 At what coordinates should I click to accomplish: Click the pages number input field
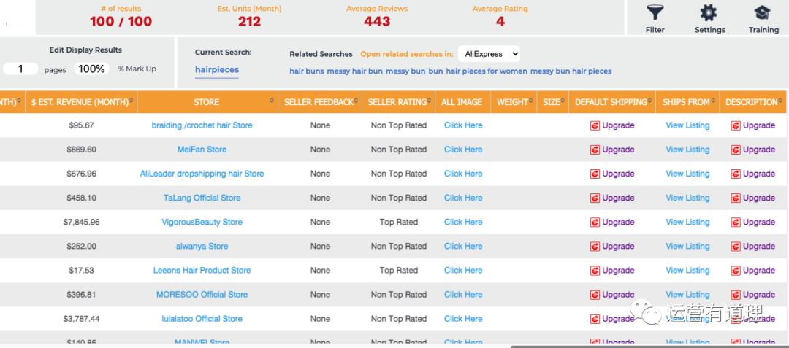coord(20,69)
